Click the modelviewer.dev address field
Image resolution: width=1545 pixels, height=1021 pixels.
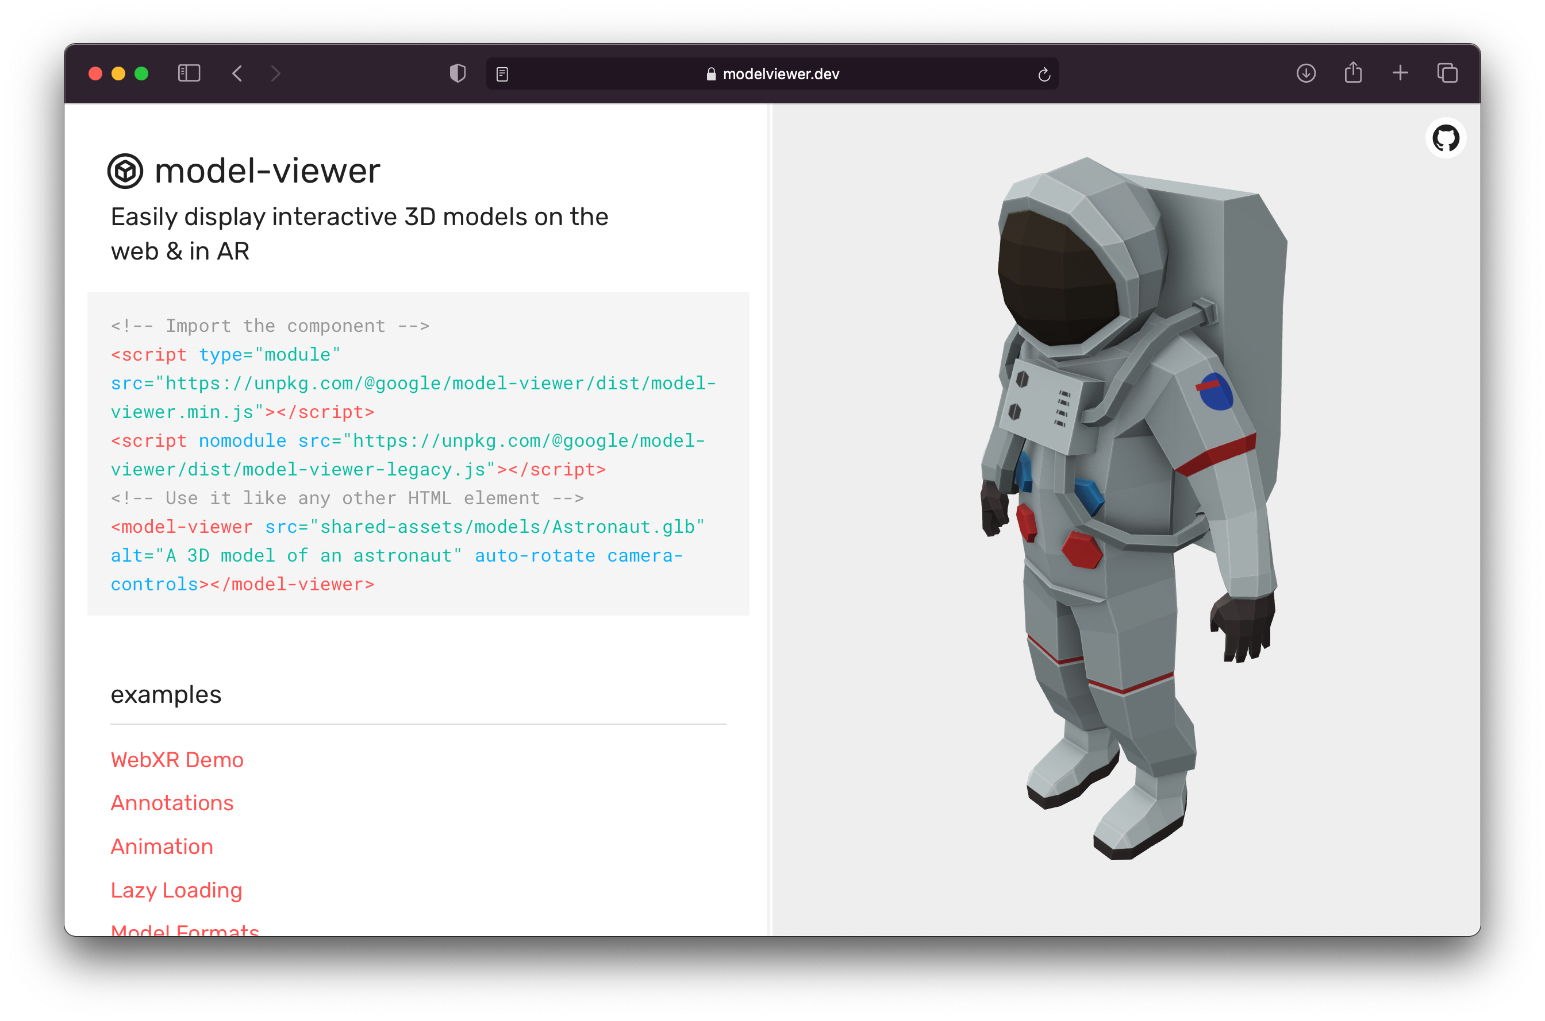pyautogui.click(x=772, y=74)
